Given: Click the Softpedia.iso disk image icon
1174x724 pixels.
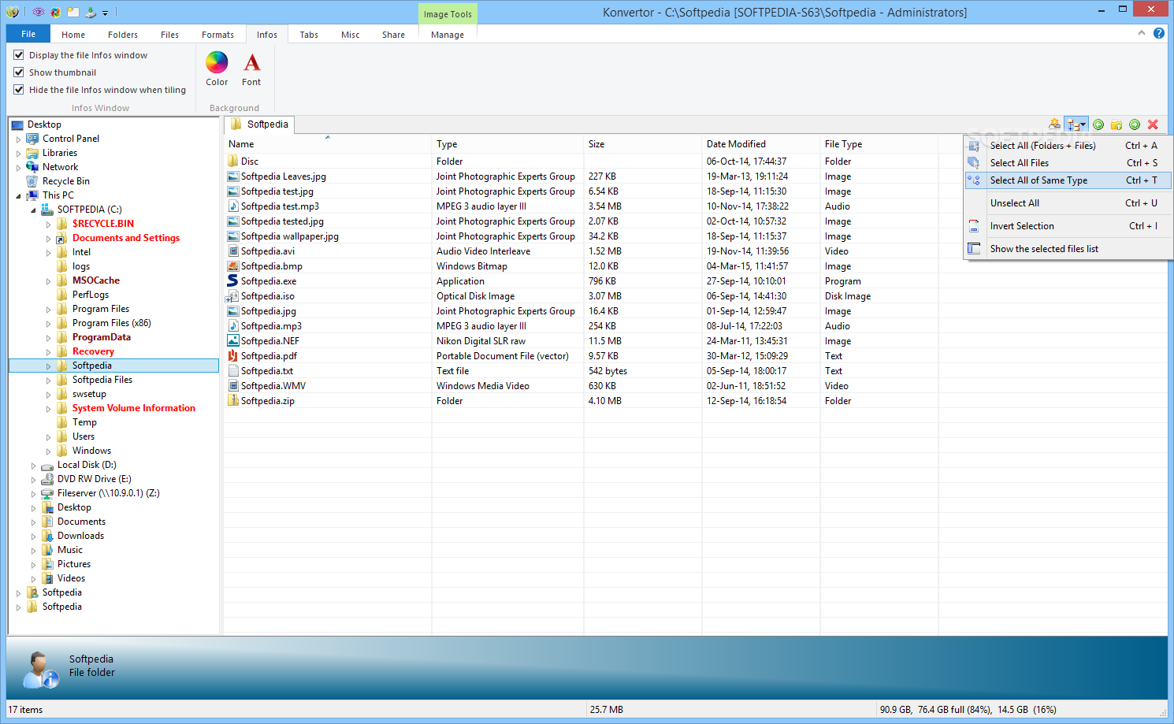Looking at the screenshot, I should click(233, 295).
